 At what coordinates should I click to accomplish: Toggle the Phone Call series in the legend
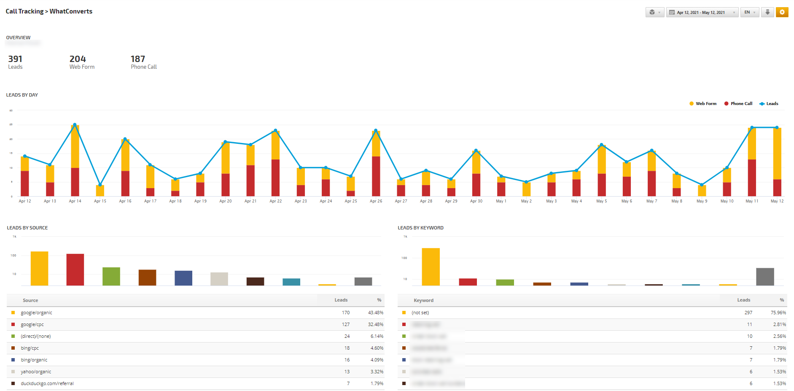pyautogui.click(x=738, y=104)
